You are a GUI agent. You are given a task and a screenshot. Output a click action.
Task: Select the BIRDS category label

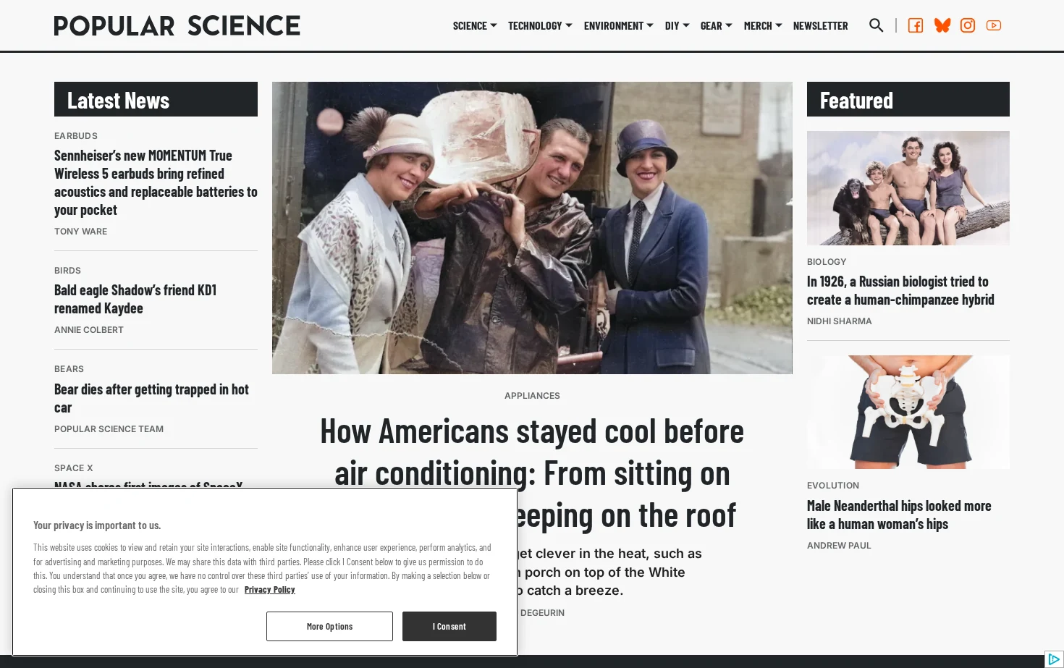point(67,271)
